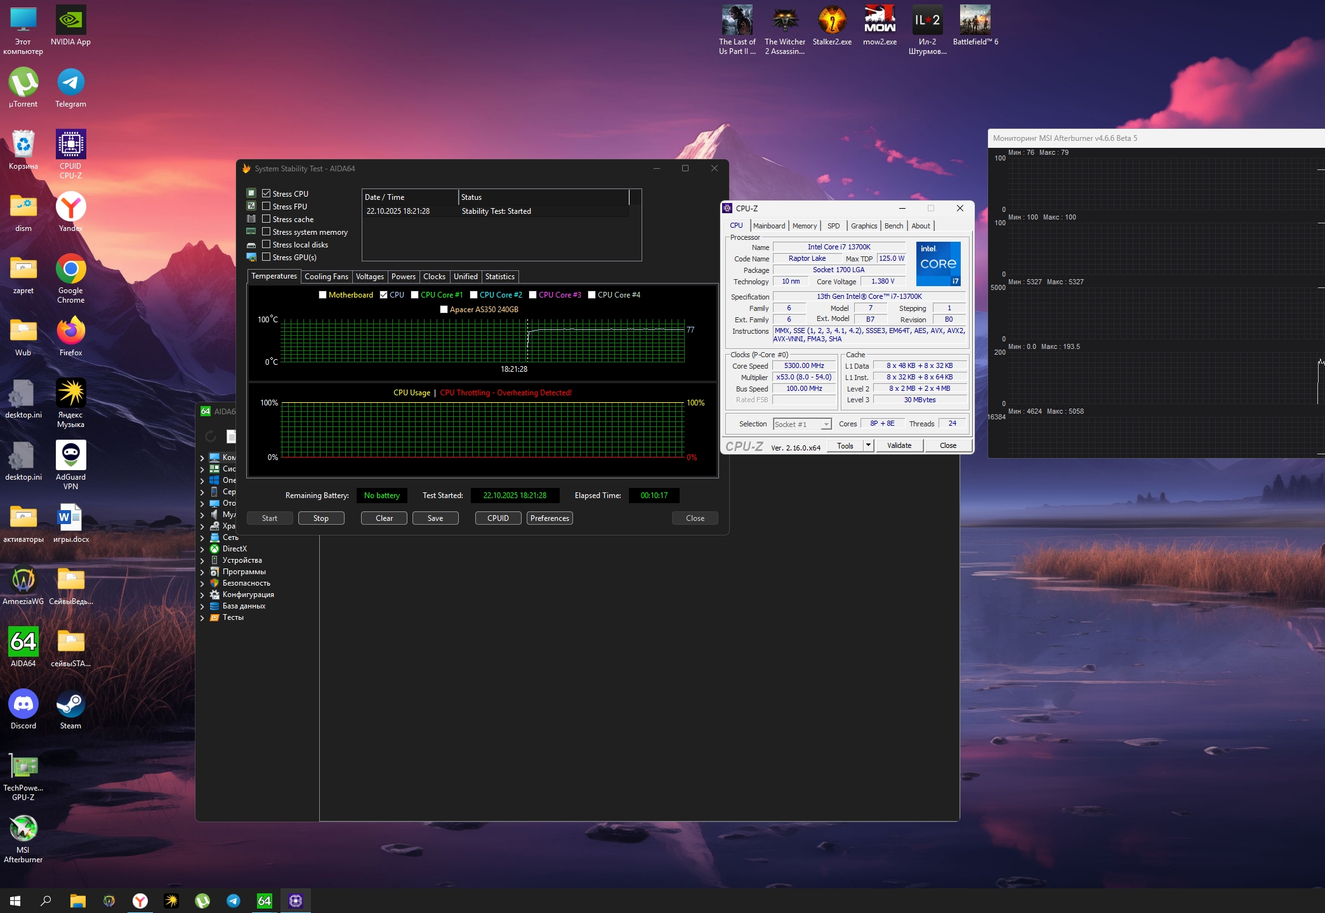Click the AIDA64 report toolbar icon
Image resolution: width=1325 pixels, height=913 pixels.
pos(231,437)
